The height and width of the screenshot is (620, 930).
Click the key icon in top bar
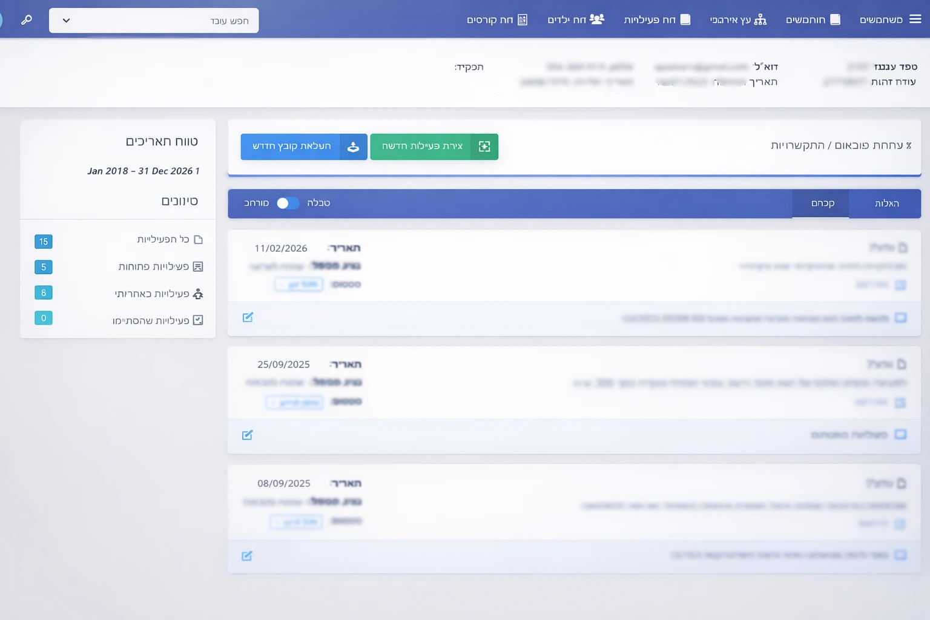tap(27, 20)
